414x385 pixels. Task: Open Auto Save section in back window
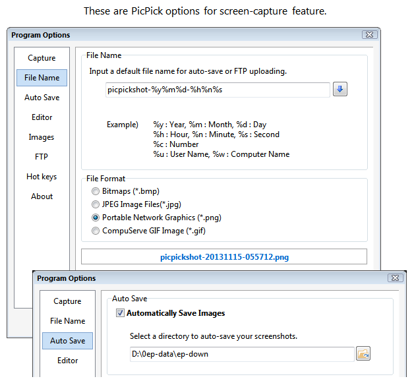pyautogui.click(x=42, y=98)
